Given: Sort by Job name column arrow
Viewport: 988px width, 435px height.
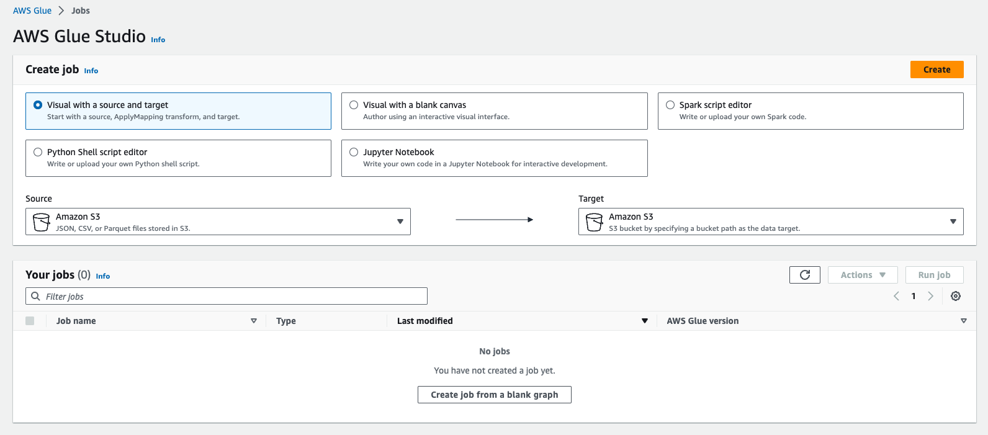Looking at the screenshot, I should pos(254,321).
